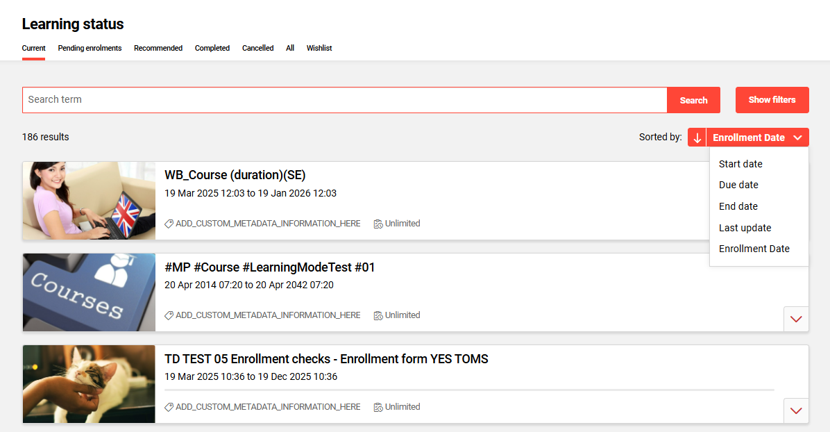
Task: Click the tag icon on TD TEST 05 card
Action: [169, 407]
